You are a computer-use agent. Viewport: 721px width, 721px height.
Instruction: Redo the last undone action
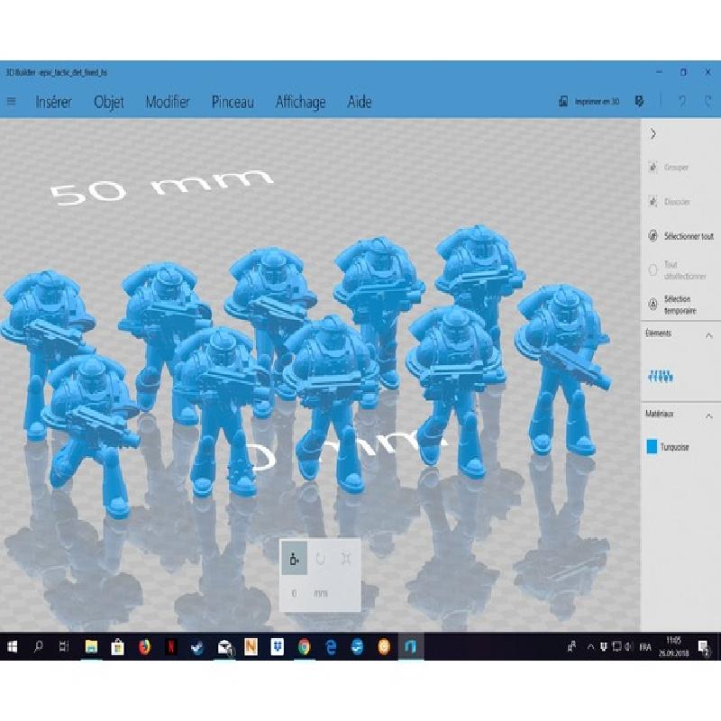tap(708, 102)
